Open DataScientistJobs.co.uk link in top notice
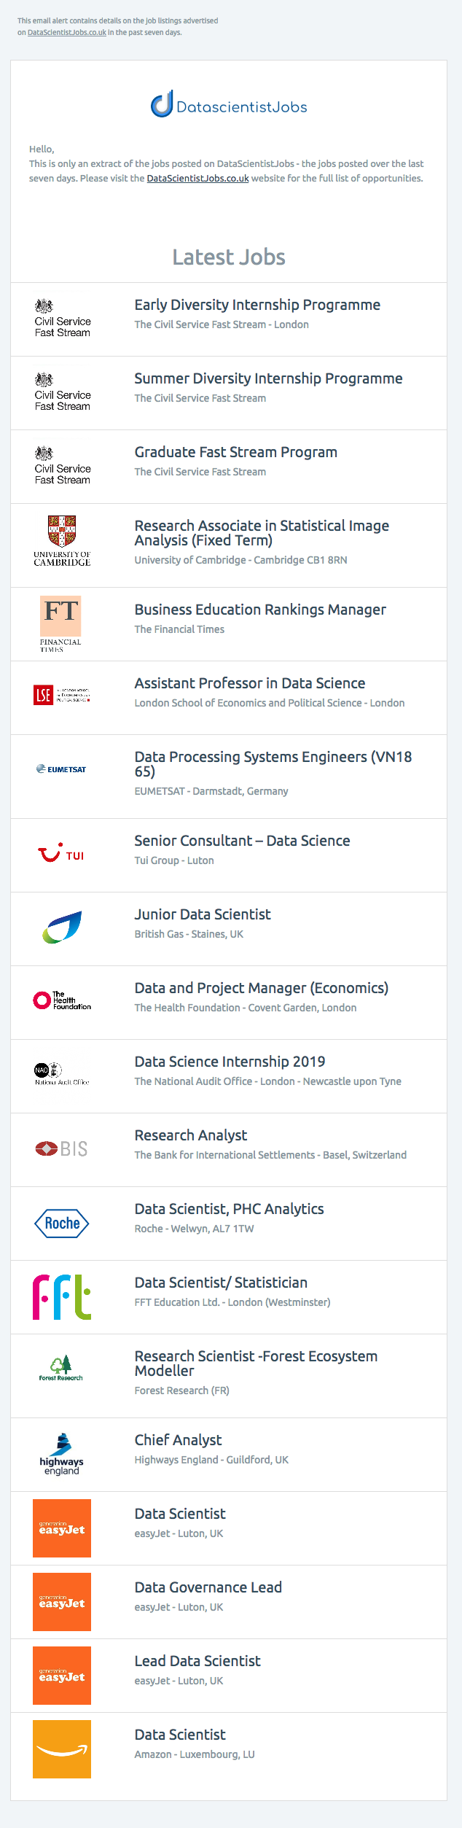Screen dimensions: 462x1828 [x=67, y=33]
